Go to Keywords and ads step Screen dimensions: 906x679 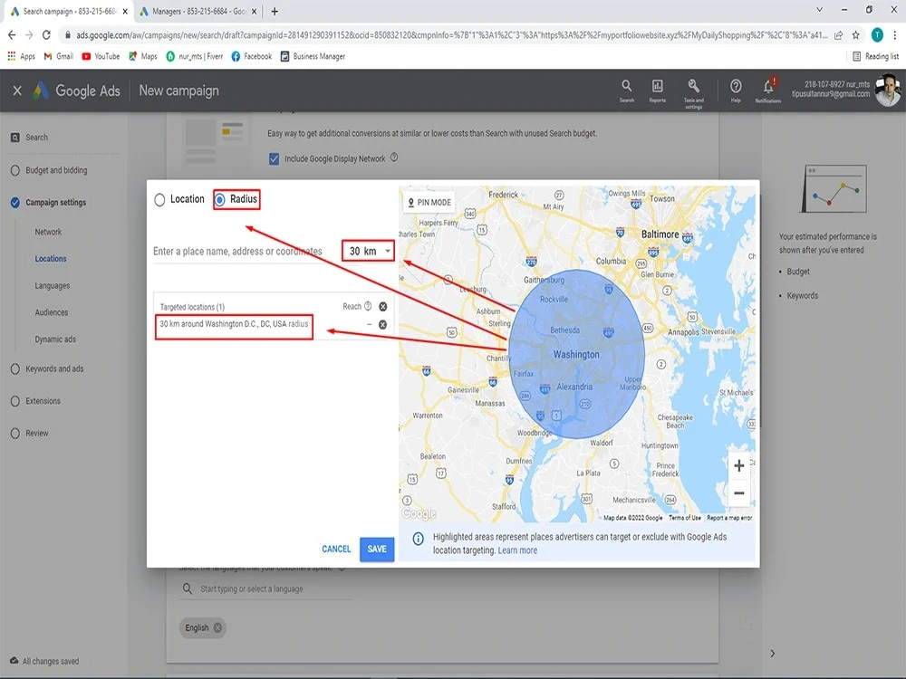tap(54, 369)
